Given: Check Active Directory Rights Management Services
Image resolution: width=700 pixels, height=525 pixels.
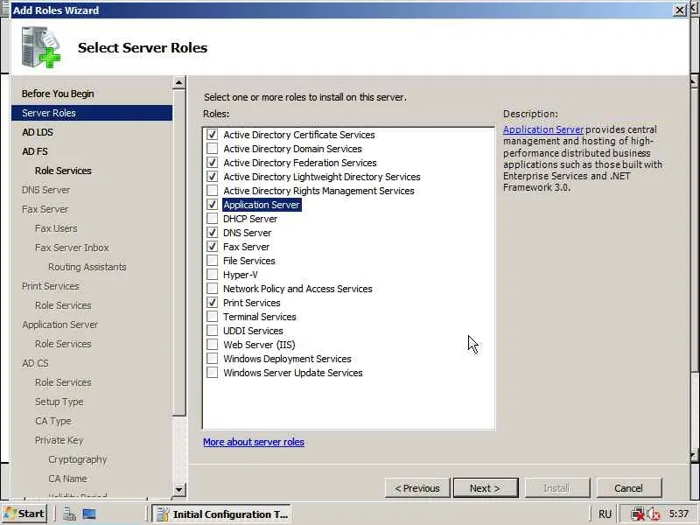Looking at the screenshot, I should [x=212, y=190].
